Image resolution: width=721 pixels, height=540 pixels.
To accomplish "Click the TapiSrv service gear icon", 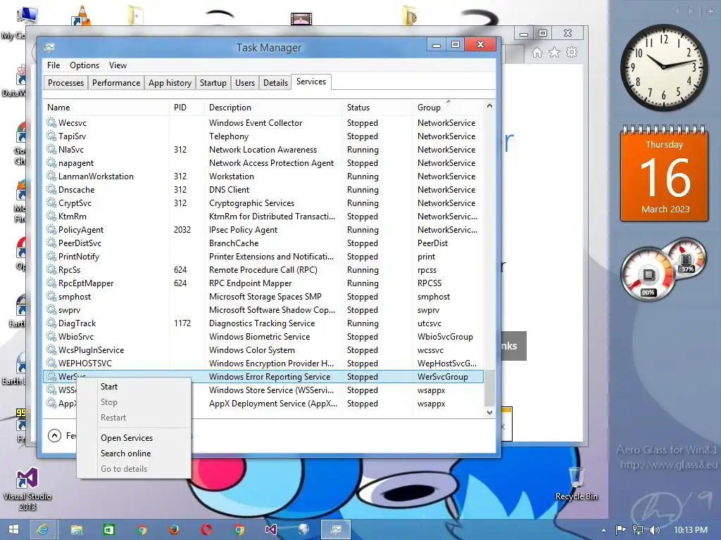I will tap(51, 136).
